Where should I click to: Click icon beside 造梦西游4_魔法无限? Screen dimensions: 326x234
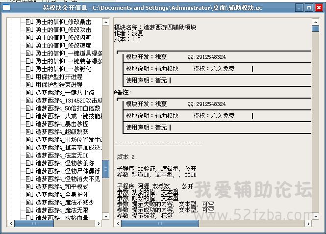(x=29, y=210)
